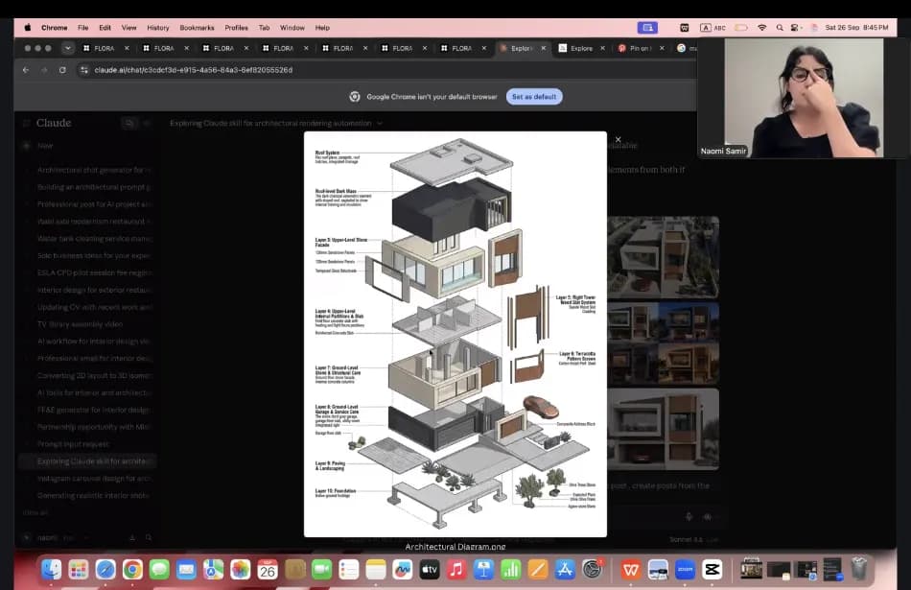Click the ABC input source indicator

click(x=712, y=27)
